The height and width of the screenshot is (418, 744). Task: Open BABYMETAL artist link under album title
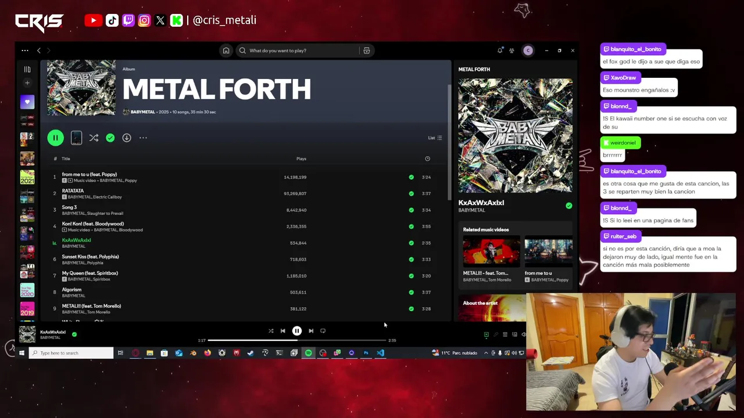[142, 112]
